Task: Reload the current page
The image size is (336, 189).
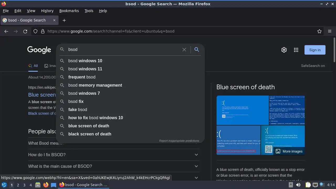Action: (25, 31)
